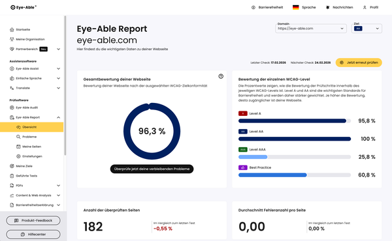The image size is (392, 241).
Task: Select Übersicht in the sidebar
Action: (x=31, y=127)
